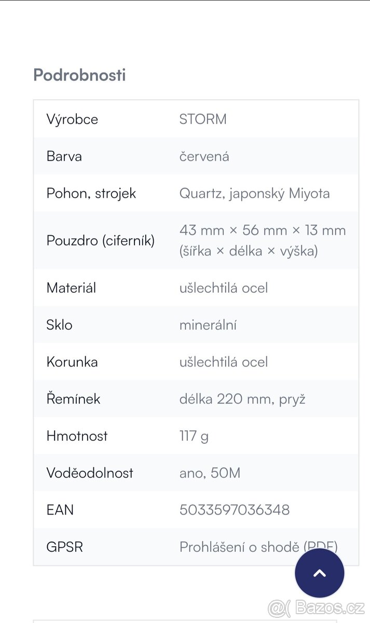
Task: Click the GPSR row label
Action: 65,547
